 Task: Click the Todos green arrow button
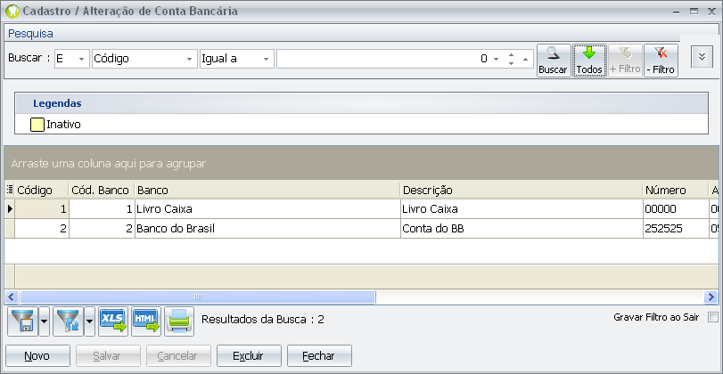(x=589, y=61)
